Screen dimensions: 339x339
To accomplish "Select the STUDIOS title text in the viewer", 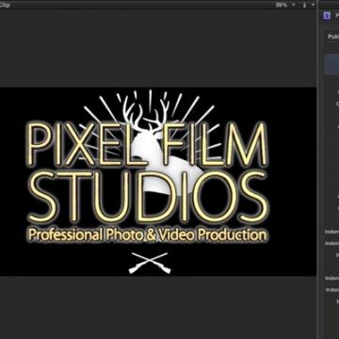I will click(148, 196).
